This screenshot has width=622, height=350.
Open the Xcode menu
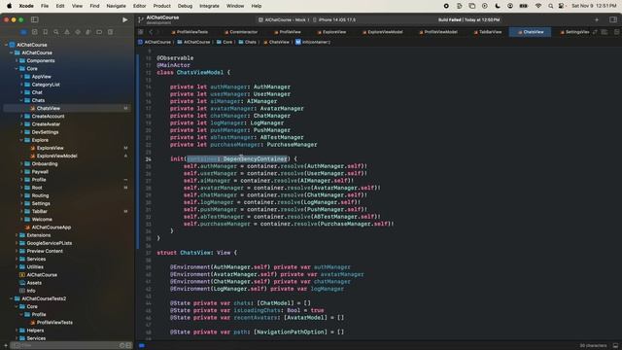(26, 6)
